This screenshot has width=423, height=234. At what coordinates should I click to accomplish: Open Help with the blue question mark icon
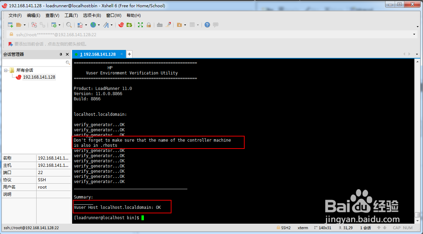coord(207,25)
